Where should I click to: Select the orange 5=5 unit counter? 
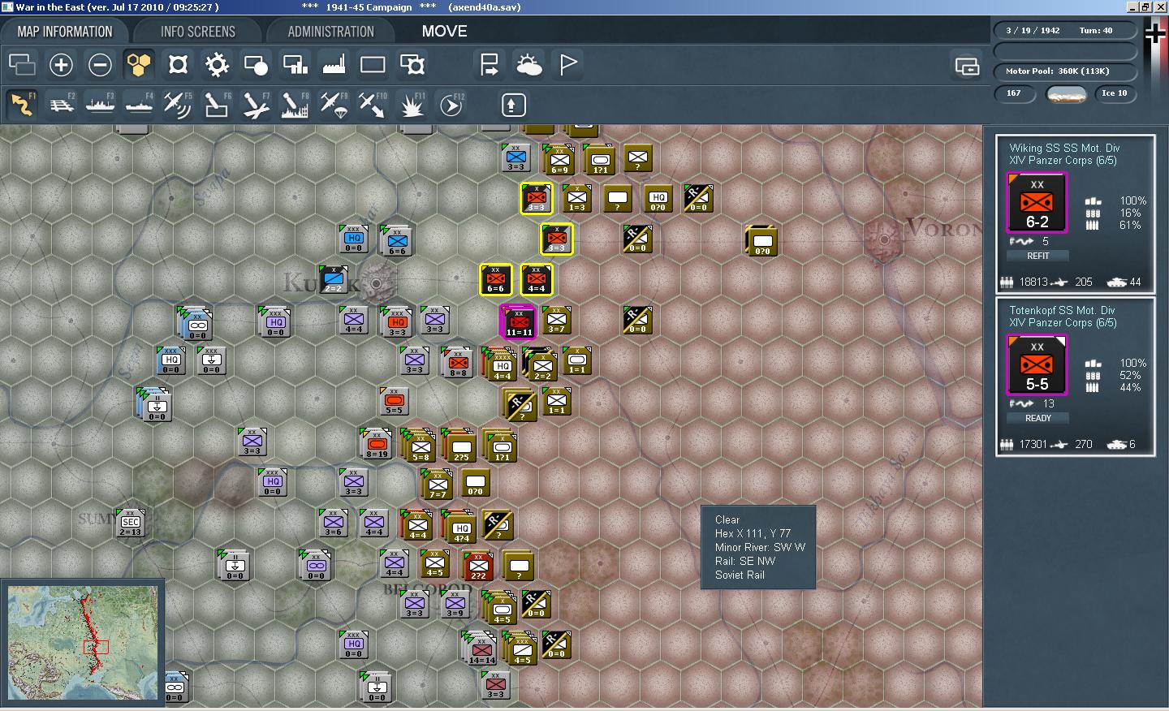click(394, 401)
